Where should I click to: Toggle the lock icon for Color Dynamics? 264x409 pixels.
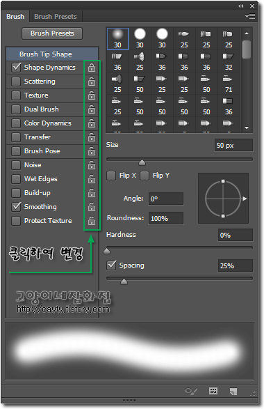click(92, 123)
